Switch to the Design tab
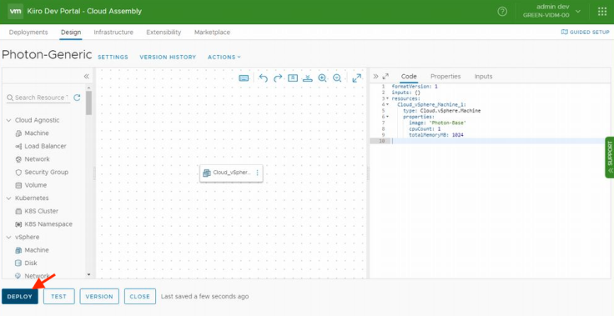This screenshot has height=316, width=614. click(71, 33)
